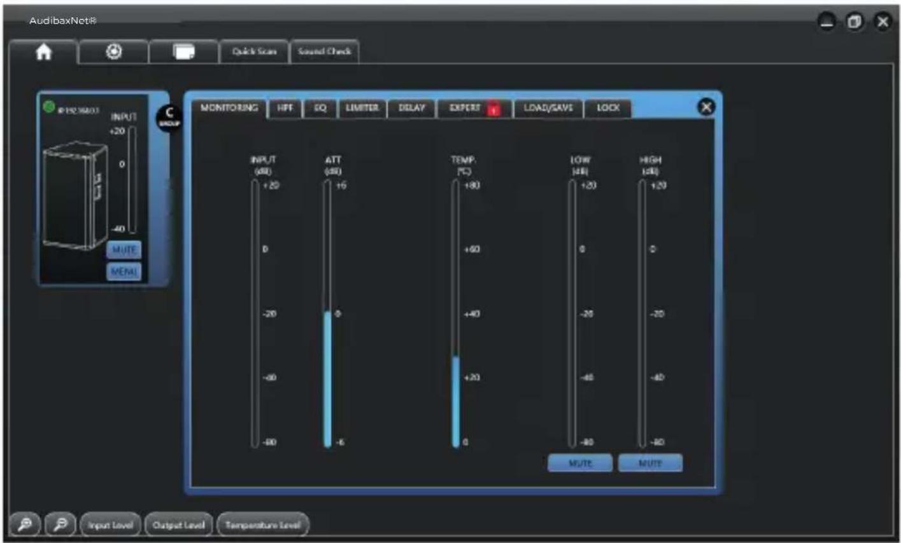This screenshot has width=901, height=543.
Task: Close the AudibaxNet application
Action: (x=883, y=22)
